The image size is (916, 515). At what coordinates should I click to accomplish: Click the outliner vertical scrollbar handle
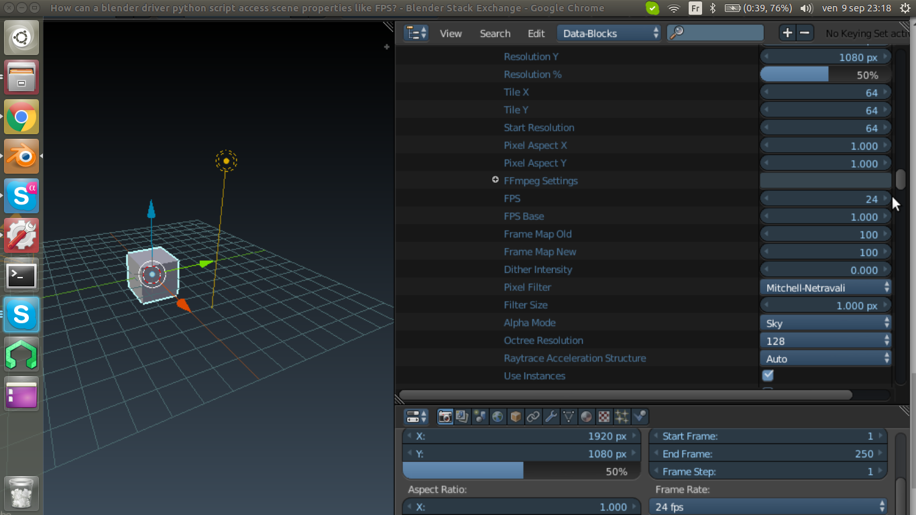(x=901, y=180)
